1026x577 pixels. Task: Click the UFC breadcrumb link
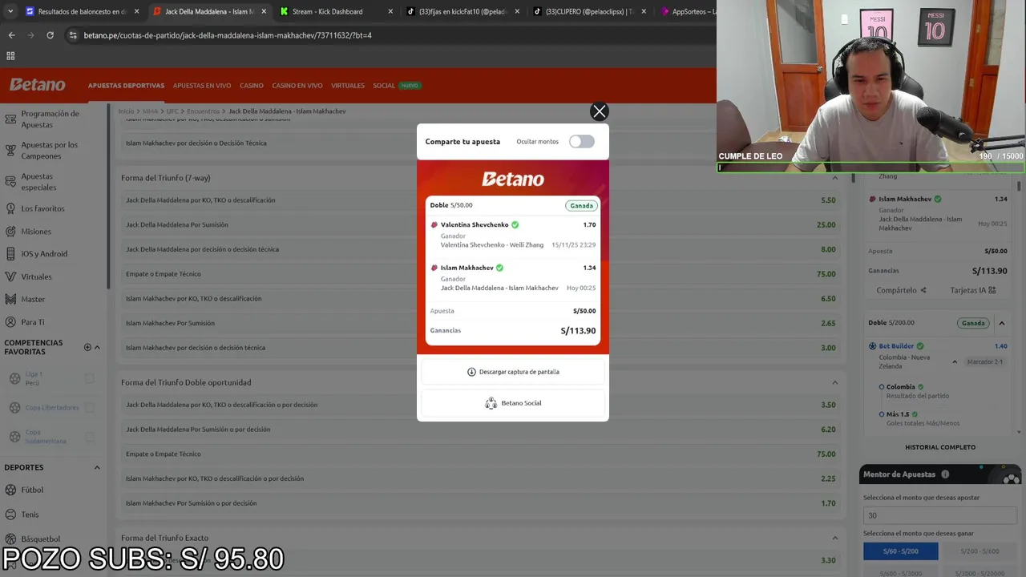[172, 111]
